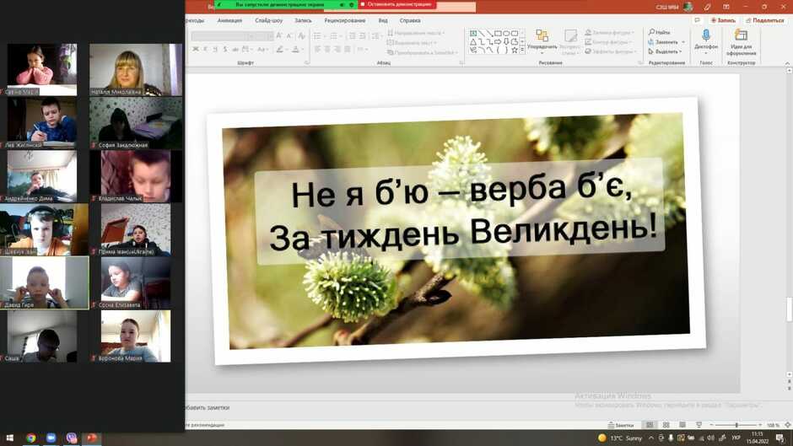Click the slide title text "Не я б'ю – верба б'є"

click(x=461, y=191)
